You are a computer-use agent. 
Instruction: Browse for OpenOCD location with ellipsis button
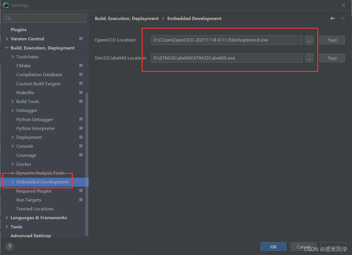309,40
